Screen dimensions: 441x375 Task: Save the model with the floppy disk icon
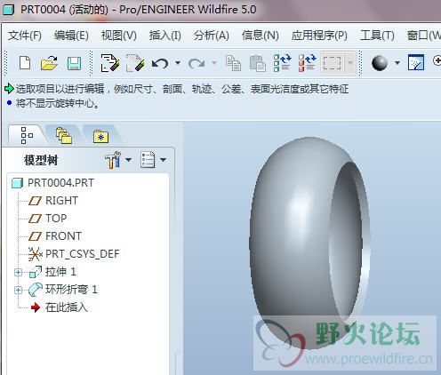pyautogui.click(x=74, y=63)
